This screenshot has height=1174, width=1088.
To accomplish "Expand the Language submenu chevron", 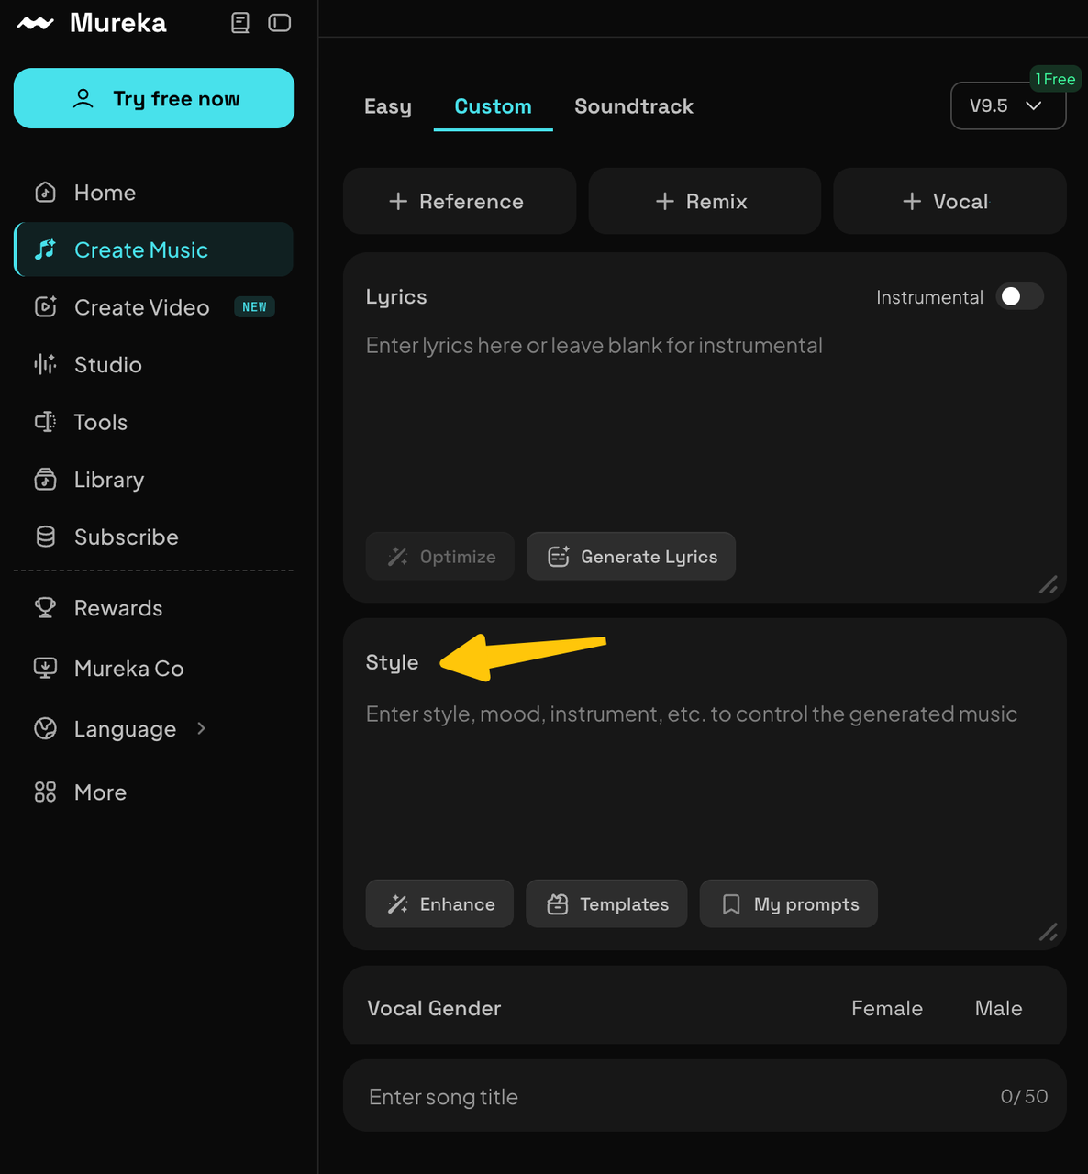I will click(x=202, y=728).
